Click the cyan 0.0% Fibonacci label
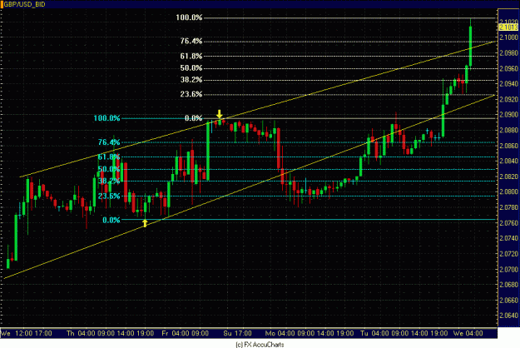The image size is (520, 348). [111, 220]
